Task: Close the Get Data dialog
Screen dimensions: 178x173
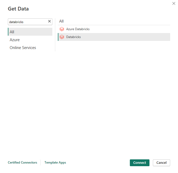Action: pos(174,3)
